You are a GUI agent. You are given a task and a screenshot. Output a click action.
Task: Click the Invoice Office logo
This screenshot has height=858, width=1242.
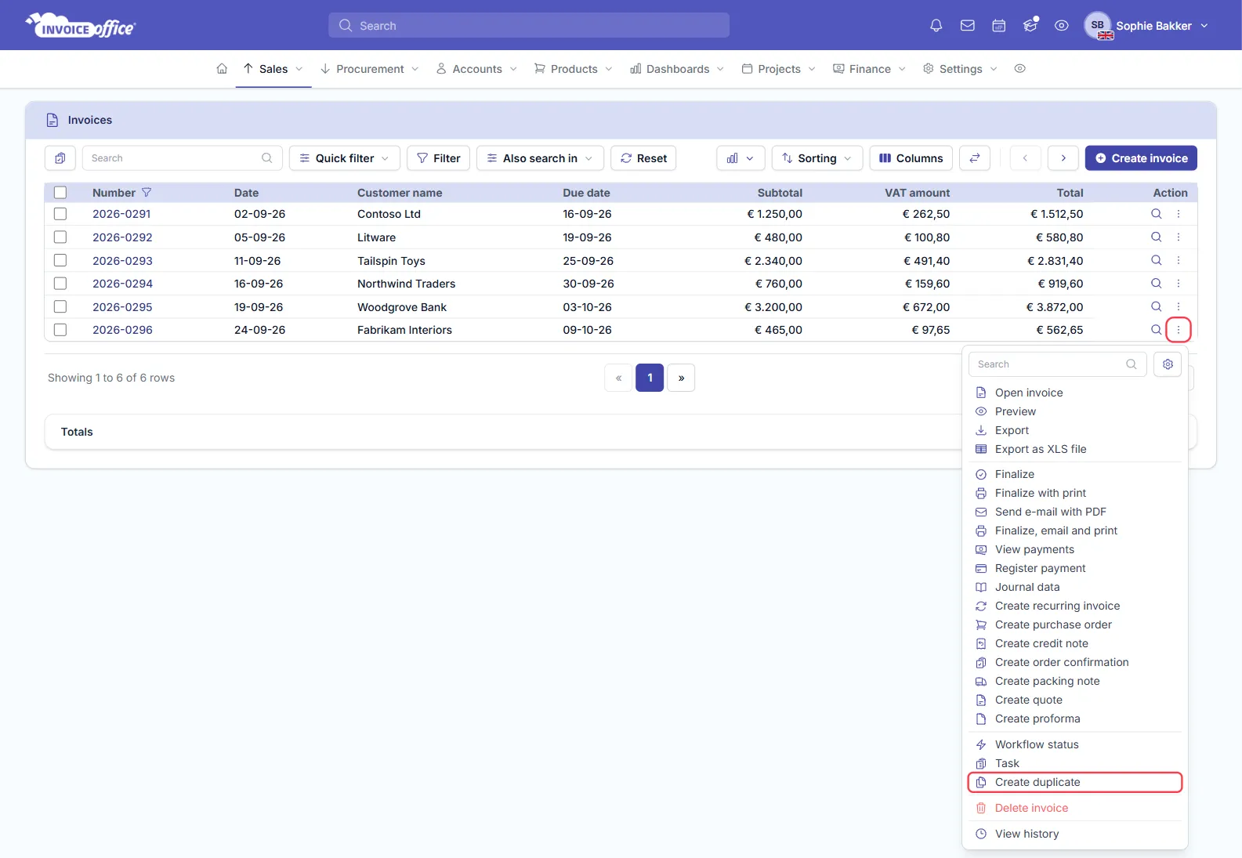click(x=81, y=26)
